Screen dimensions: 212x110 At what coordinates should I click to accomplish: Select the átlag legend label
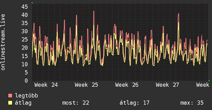23,103
